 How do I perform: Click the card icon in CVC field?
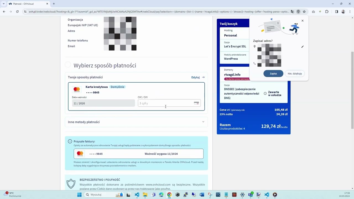(x=196, y=103)
